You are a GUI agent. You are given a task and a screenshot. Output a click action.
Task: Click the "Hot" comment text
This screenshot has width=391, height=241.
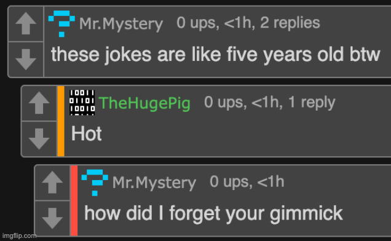(x=86, y=133)
